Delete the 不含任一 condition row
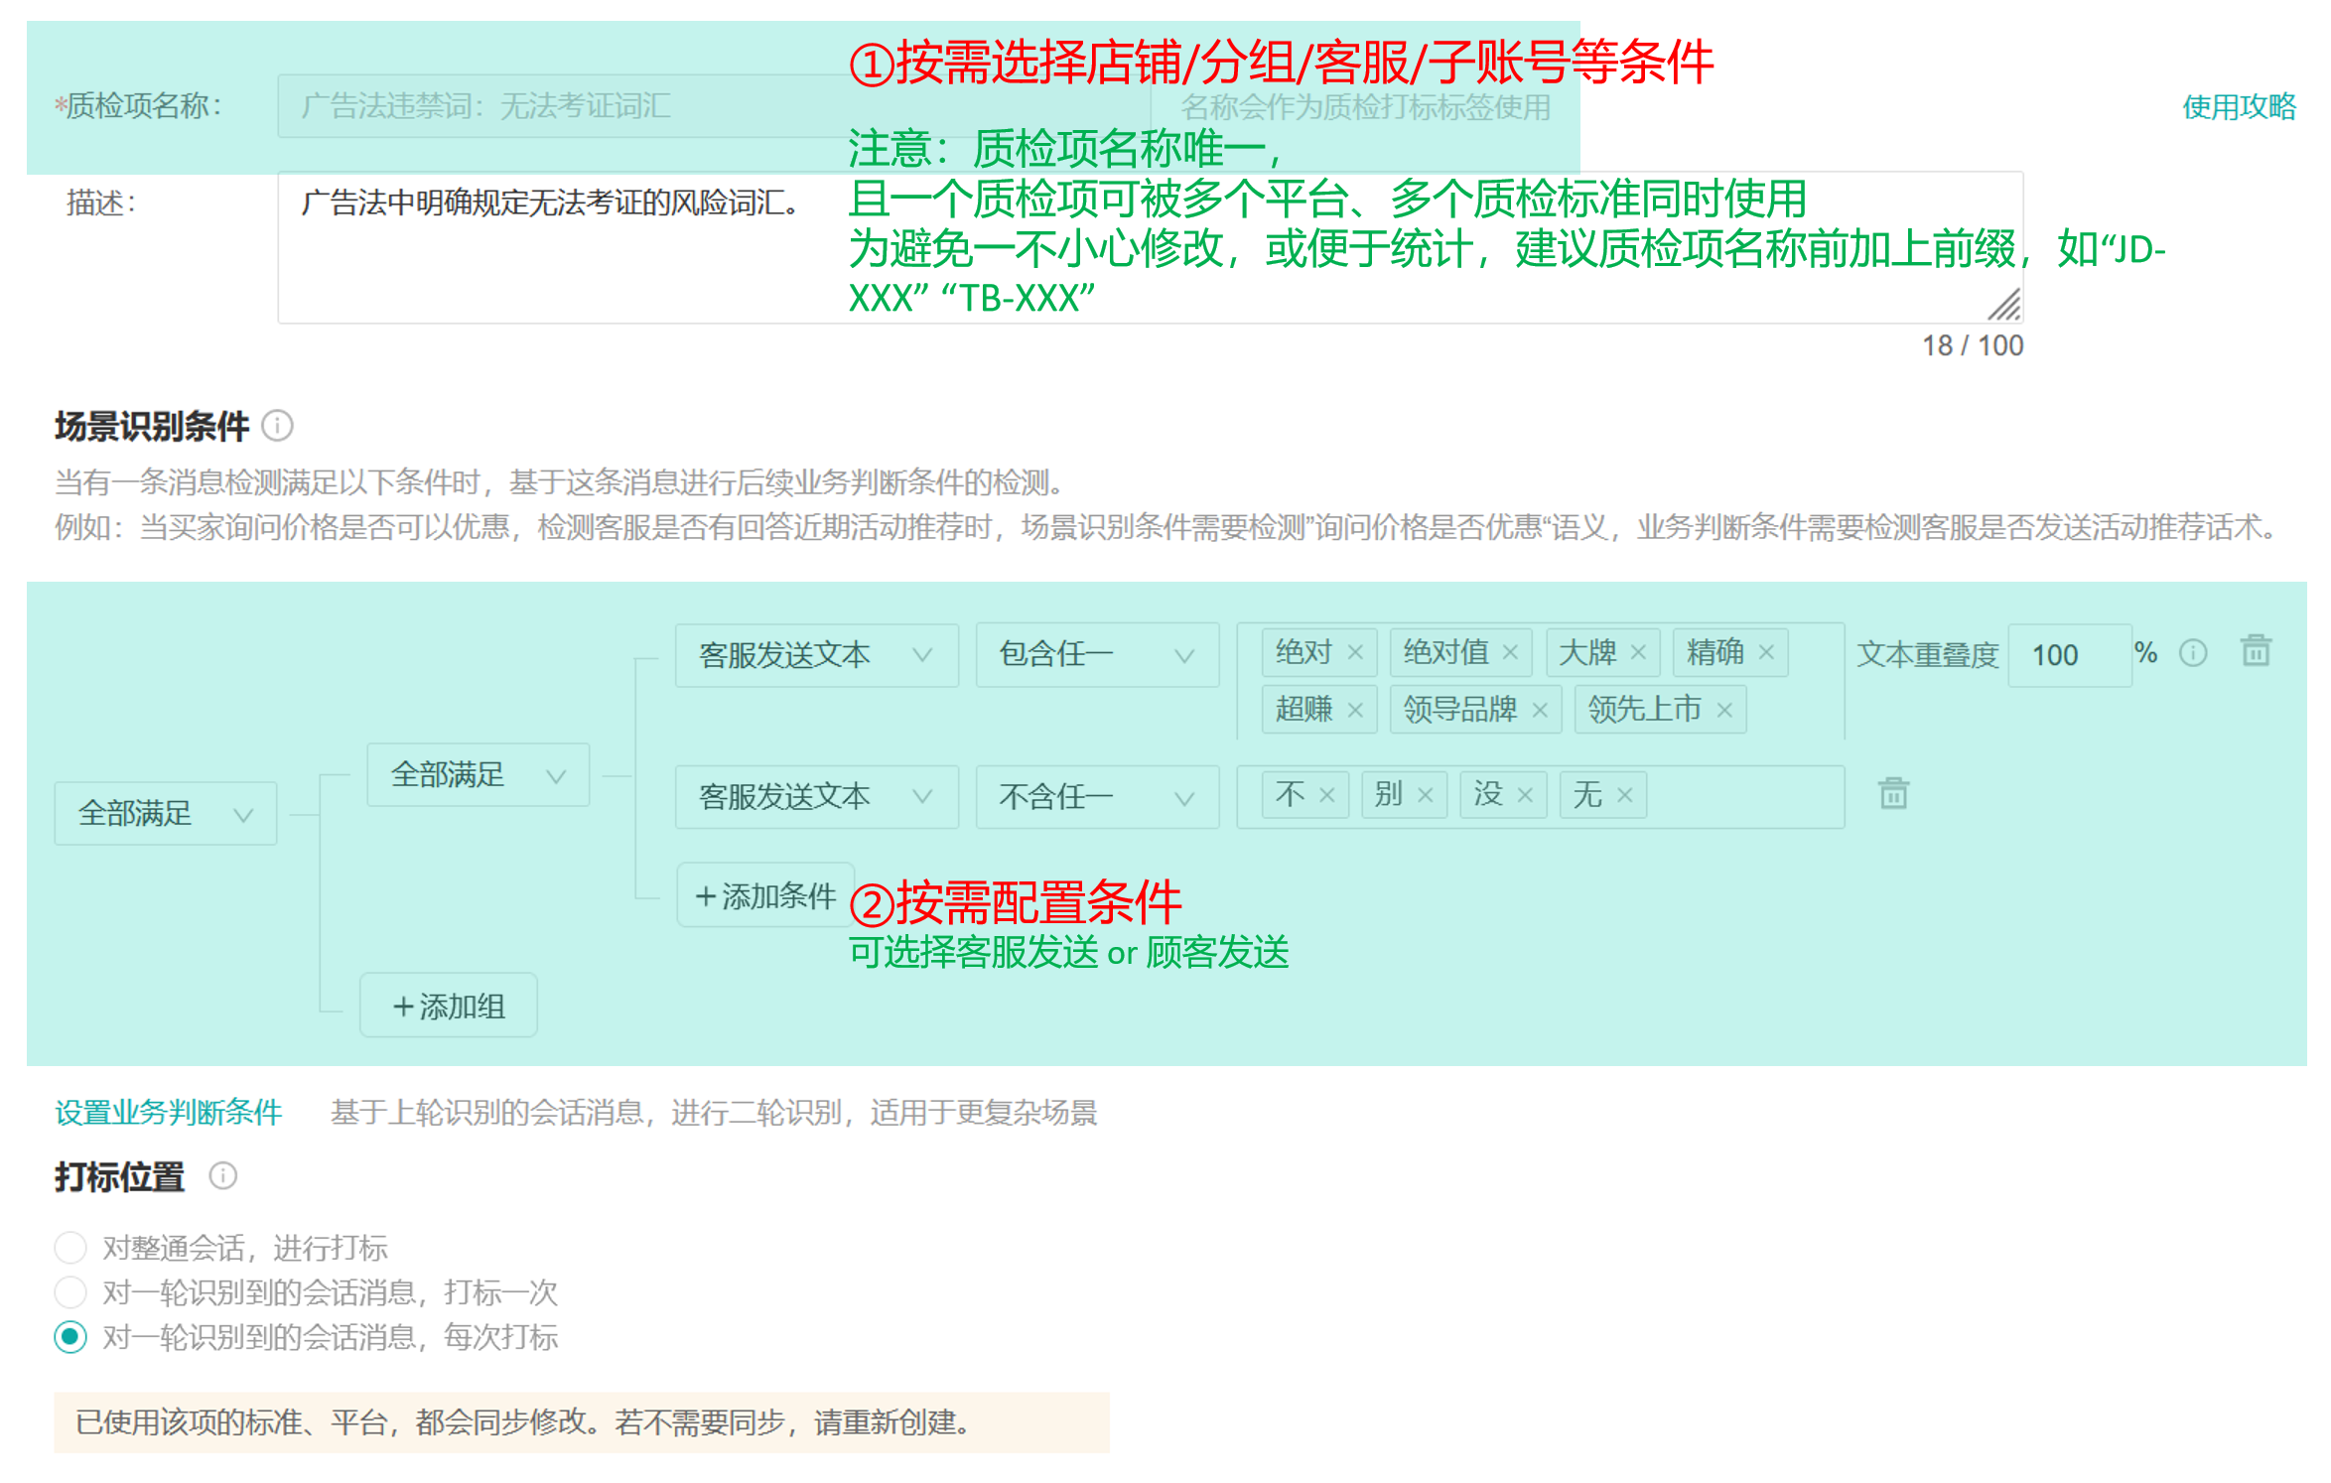This screenshot has height=1483, width=2331. pos(1893,793)
